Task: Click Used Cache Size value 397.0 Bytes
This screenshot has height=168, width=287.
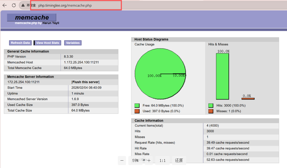Action: click(x=80, y=105)
